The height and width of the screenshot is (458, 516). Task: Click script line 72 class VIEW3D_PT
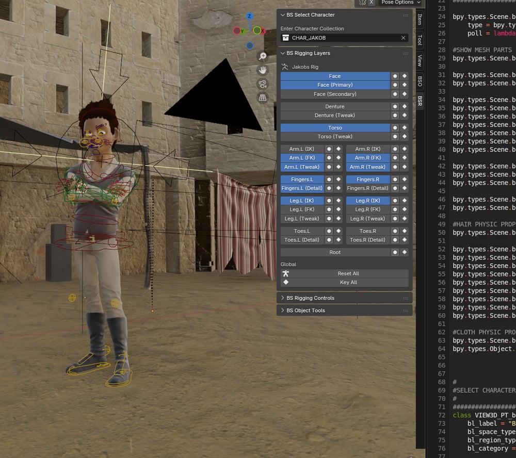tap(484, 415)
